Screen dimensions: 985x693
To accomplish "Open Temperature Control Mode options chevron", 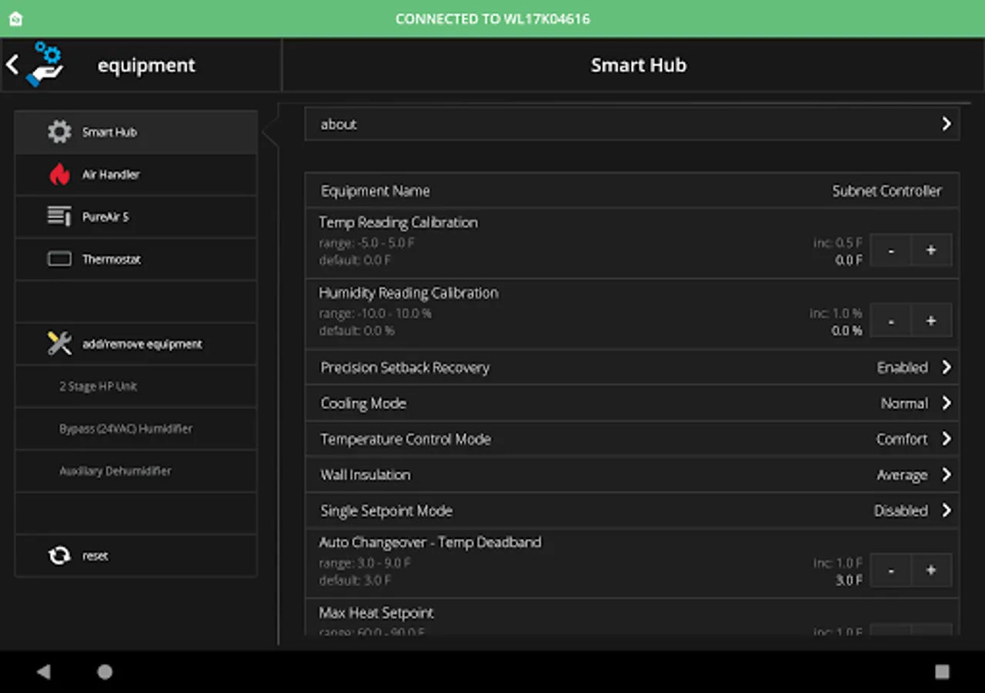I will pos(946,439).
